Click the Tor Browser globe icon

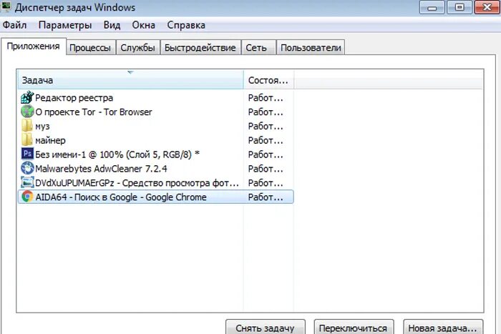27,112
